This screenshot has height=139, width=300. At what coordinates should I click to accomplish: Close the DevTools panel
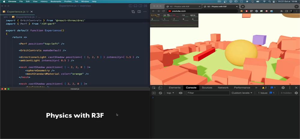(296, 88)
